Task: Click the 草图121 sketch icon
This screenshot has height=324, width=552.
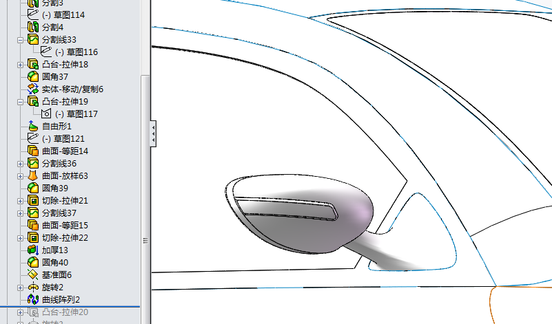Action: click(x=33, y=138)
